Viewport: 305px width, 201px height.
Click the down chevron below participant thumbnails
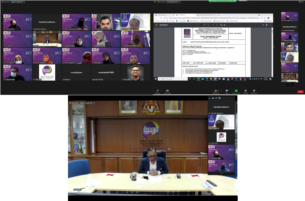pyautogui.click(x=290, y=85)
